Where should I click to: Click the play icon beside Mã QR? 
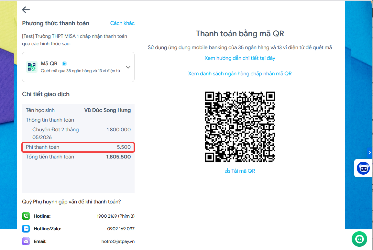point(64,63)
